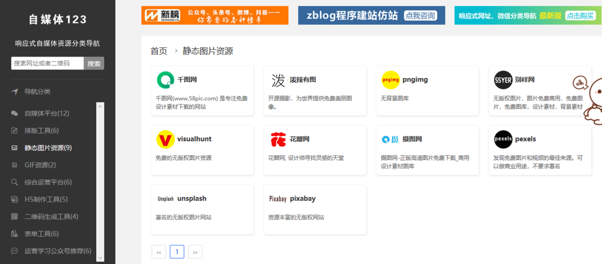Open 运营学习公众号推荐(6) category
602x264 pixels.
point(58,251)
